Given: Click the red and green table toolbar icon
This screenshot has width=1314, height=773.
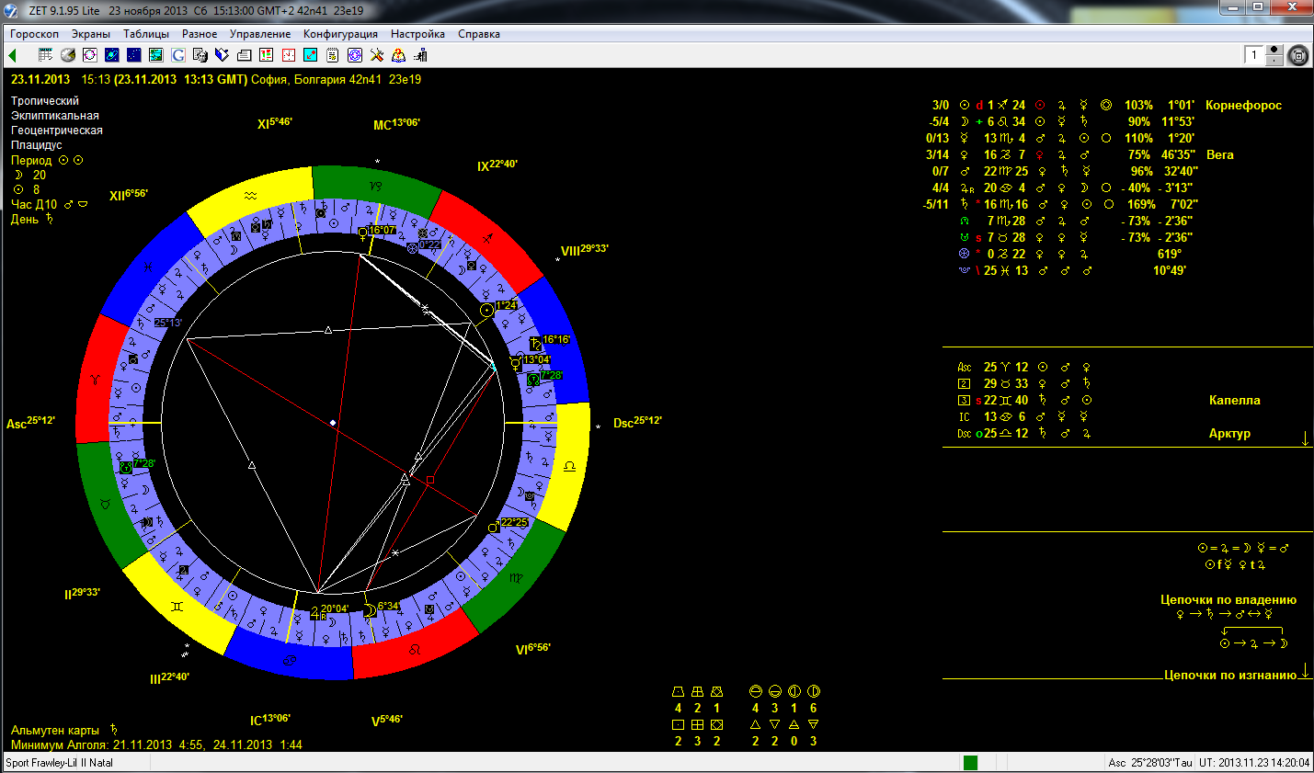Looking at the screenshot, I should click(267, 55).
